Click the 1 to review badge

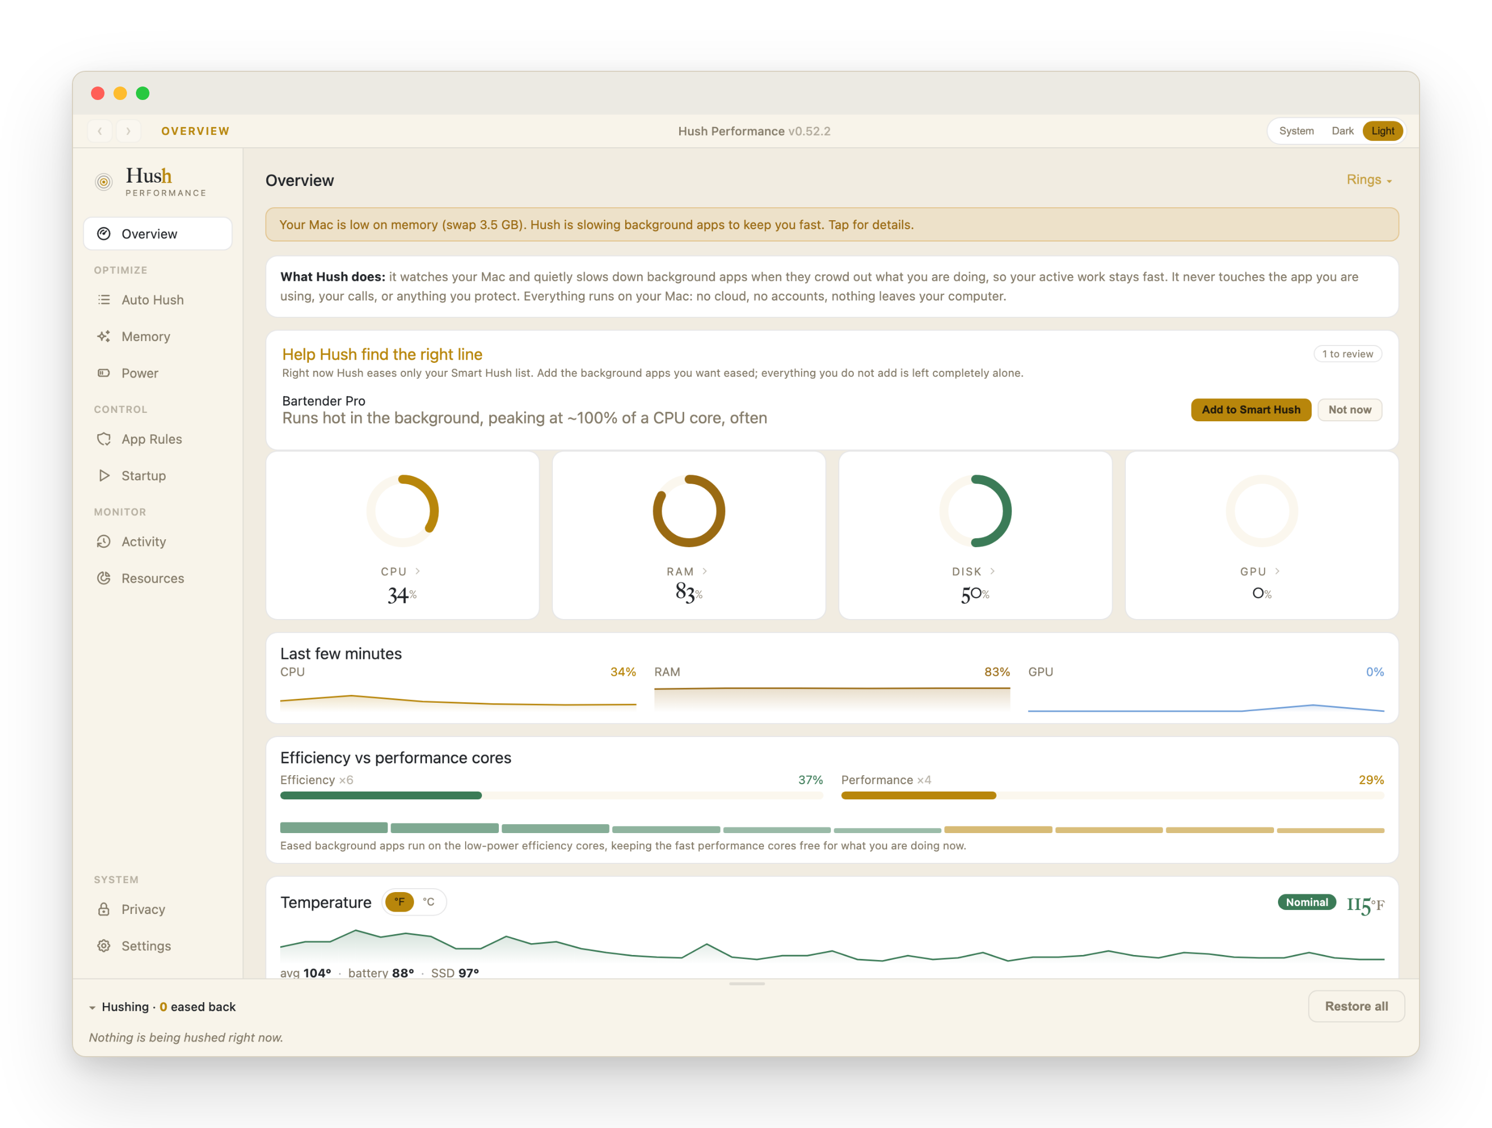[1347, 353]
